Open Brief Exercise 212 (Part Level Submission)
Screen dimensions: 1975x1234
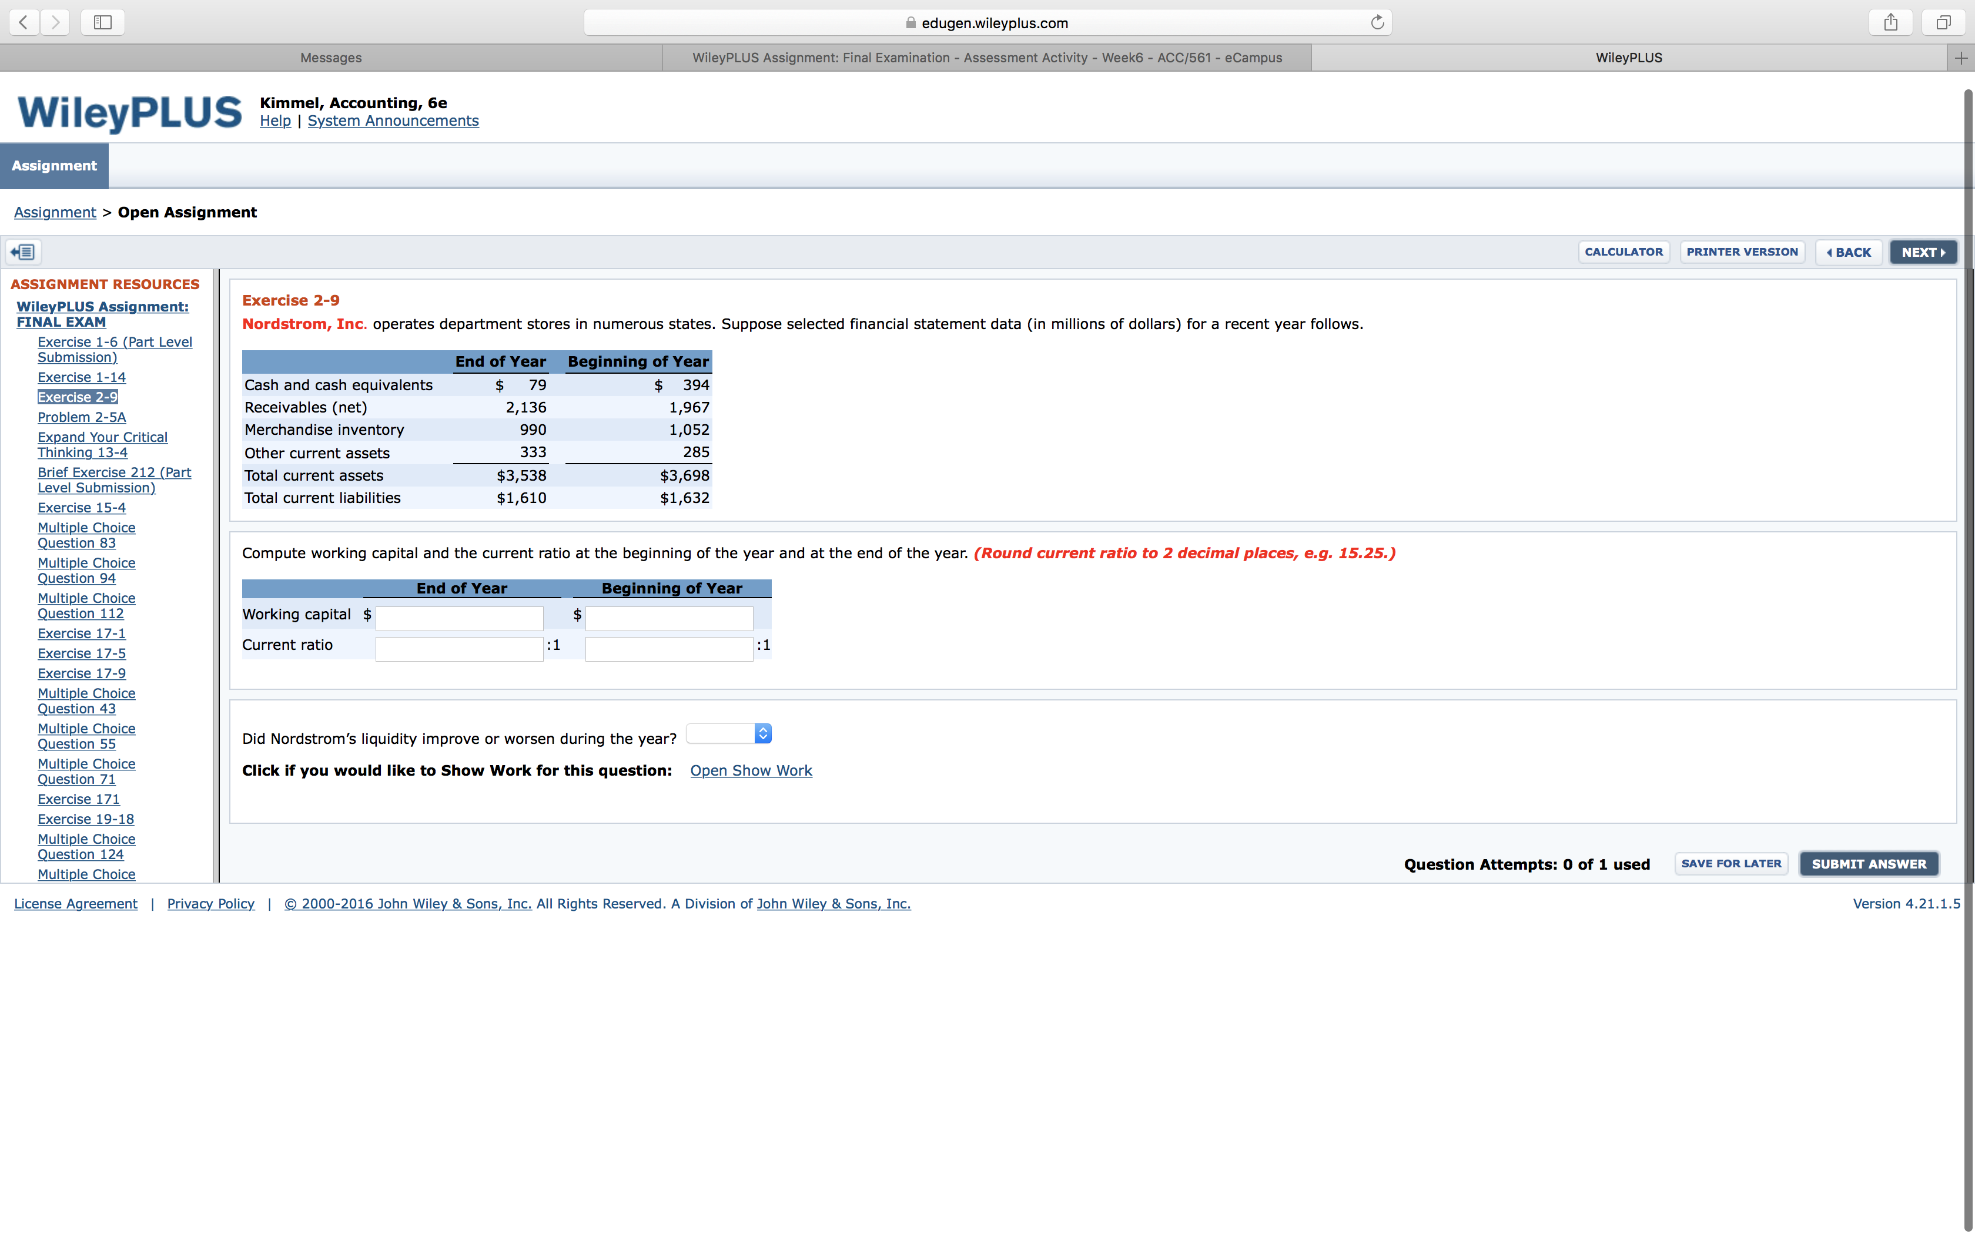pyautogui.click(x=114, y=480)
